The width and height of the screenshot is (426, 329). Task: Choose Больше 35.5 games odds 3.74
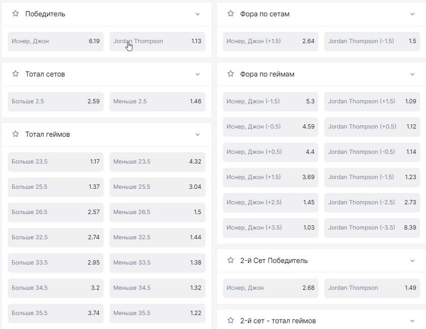pyautogui.click(x=55, y=313)
